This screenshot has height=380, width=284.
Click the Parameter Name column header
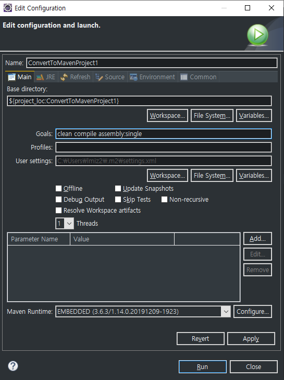click(x=39, y=239)
